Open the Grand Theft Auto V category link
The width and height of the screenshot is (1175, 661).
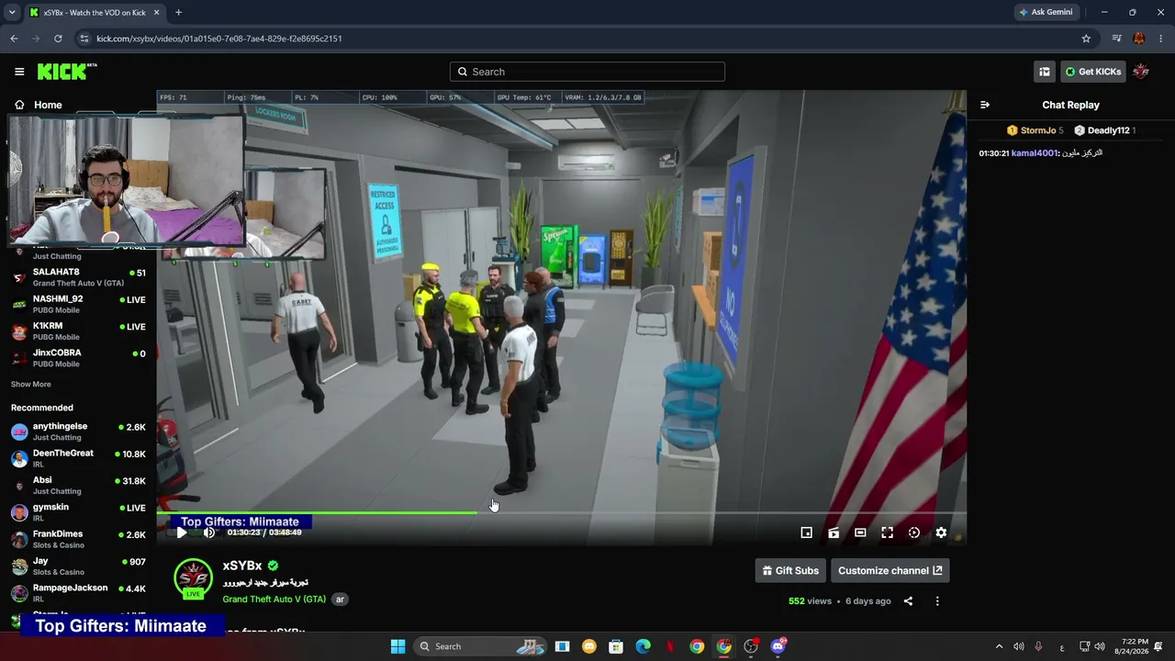(x=274, y=599)
